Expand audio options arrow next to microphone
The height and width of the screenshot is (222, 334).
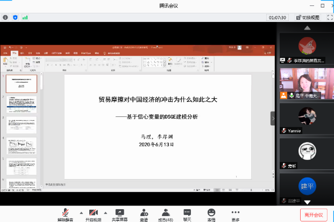click(x=81, y=212)
